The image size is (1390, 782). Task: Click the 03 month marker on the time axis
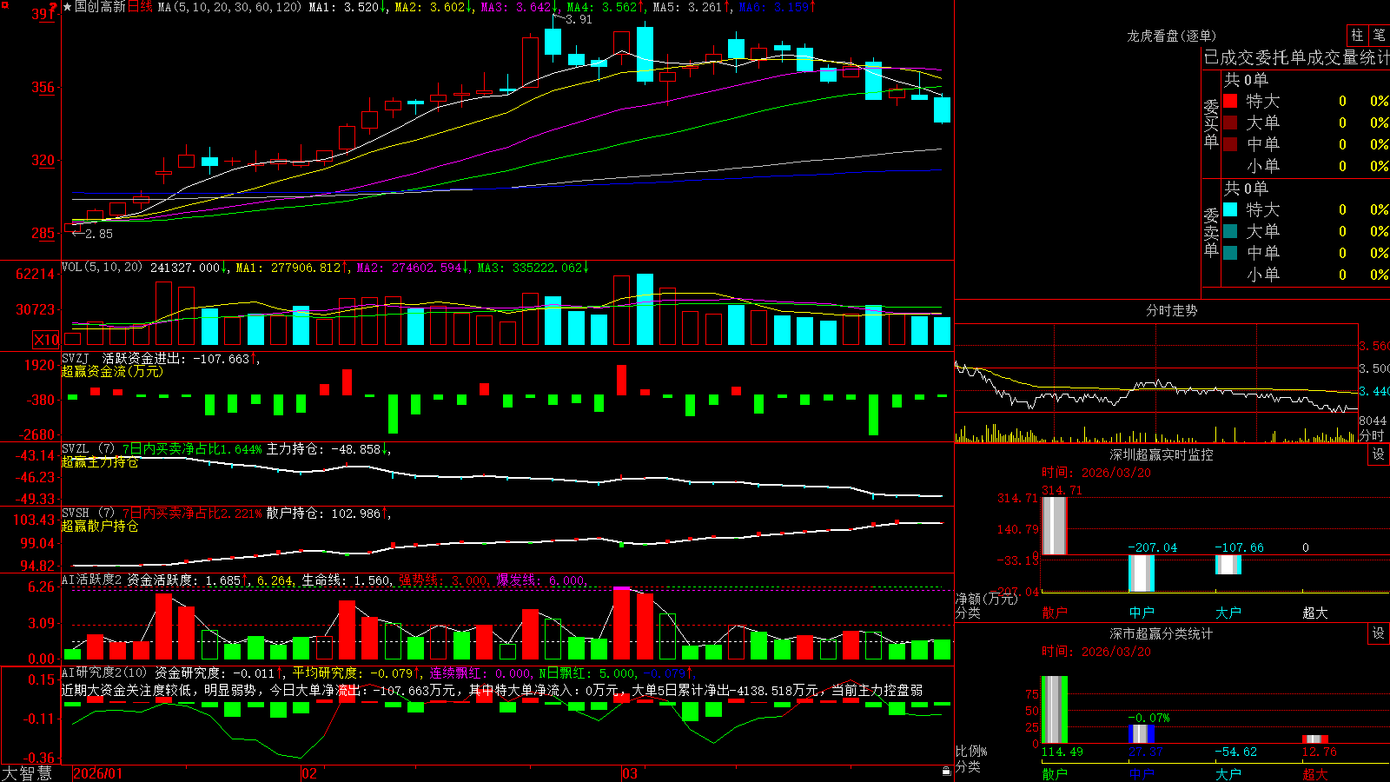[630, 773]
